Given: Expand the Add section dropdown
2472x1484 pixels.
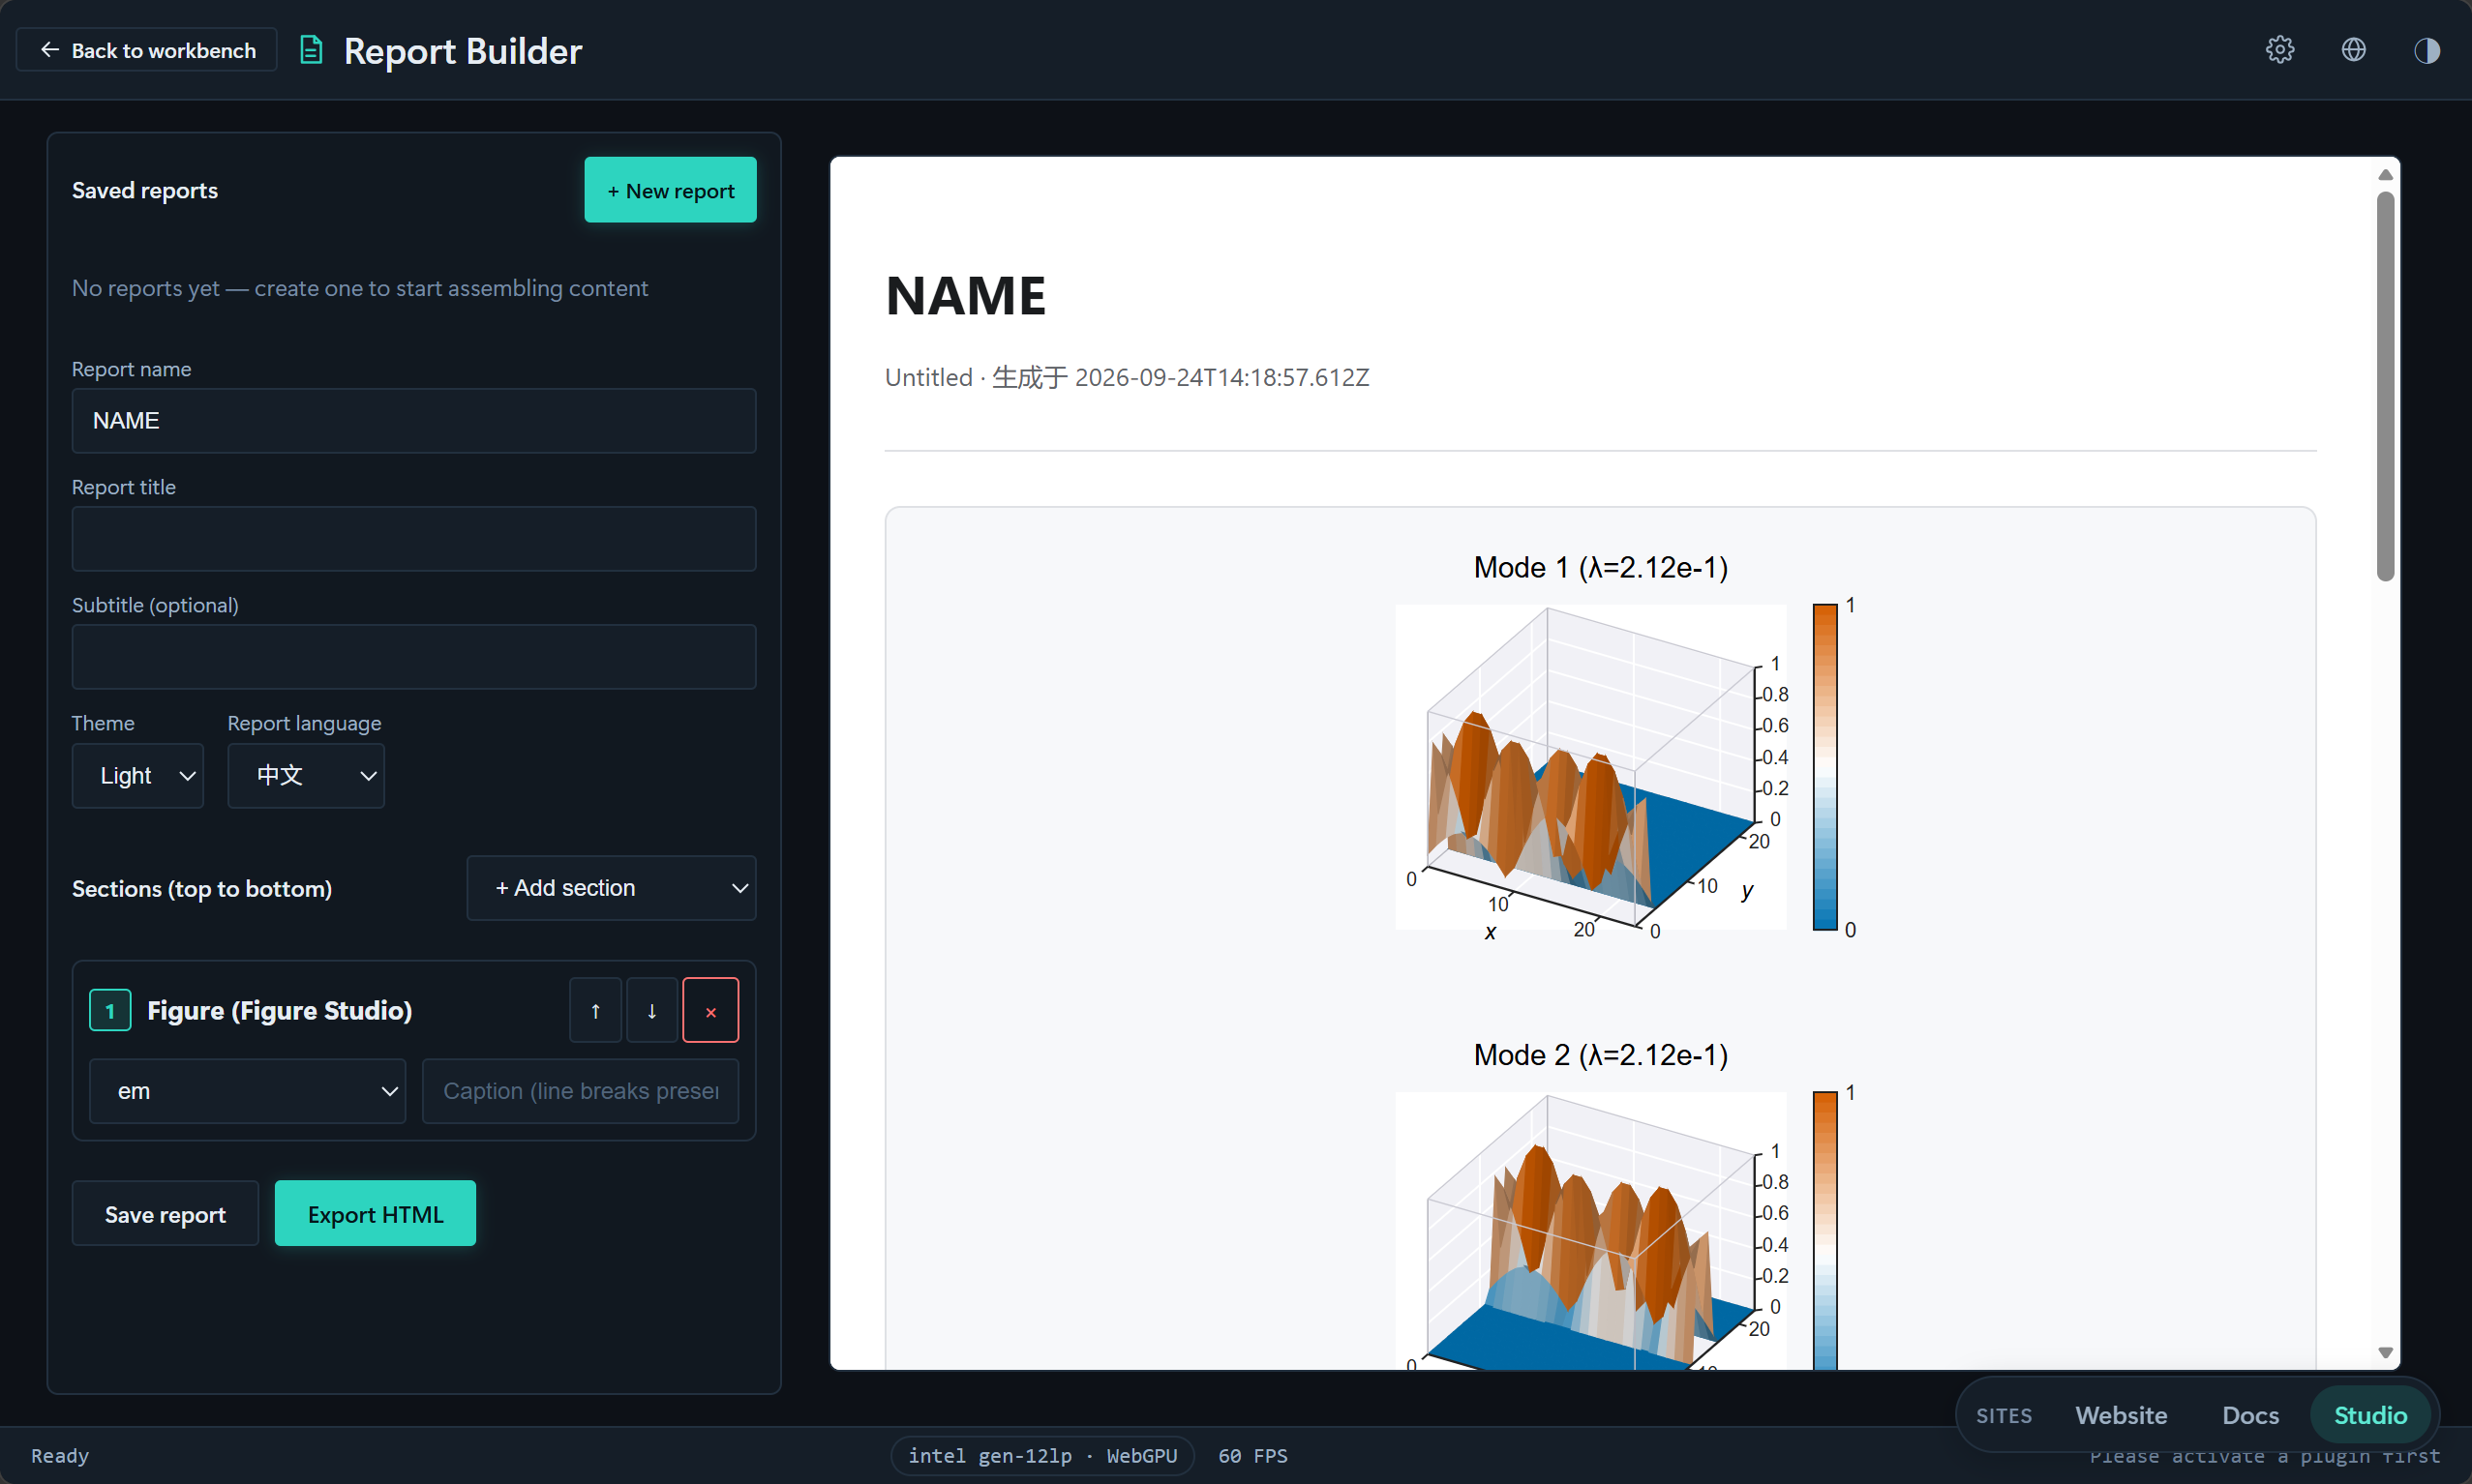Looking at the screenshot, I should coord(612,887).
